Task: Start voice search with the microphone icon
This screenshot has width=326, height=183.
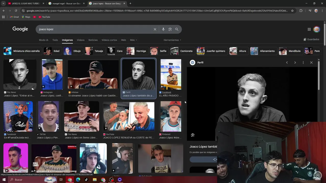Action: coord(163,29)
